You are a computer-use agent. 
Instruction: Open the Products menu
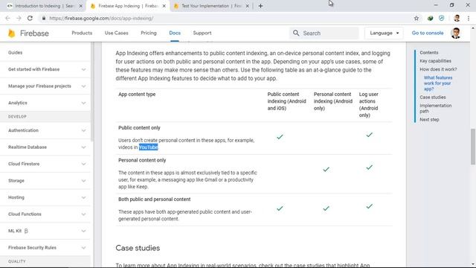pos(82,33)
